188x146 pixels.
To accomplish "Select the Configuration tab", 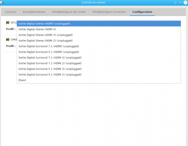I will coord(142,12).
